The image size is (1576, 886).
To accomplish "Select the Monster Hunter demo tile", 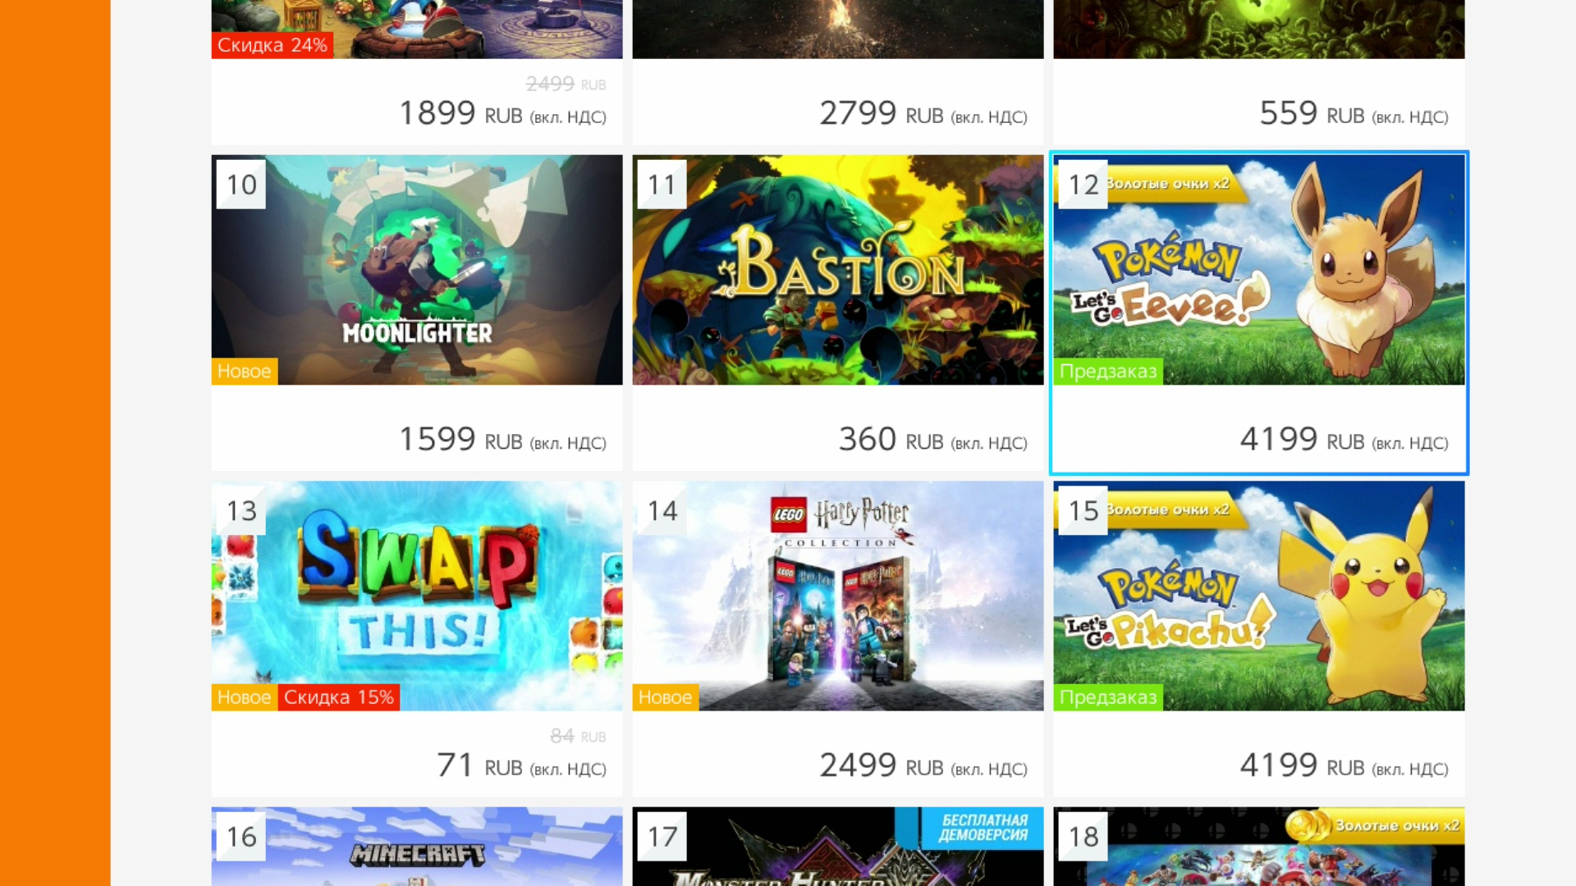I will pos(838,847).
